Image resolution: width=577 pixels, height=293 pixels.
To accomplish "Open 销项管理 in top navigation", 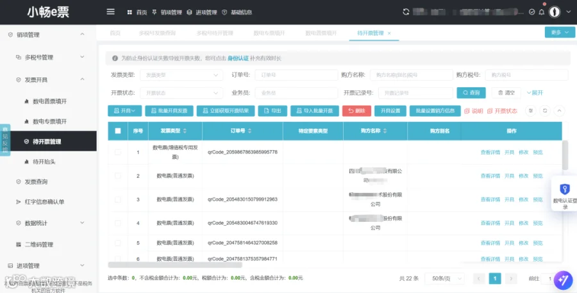I will tap(167, 12).
